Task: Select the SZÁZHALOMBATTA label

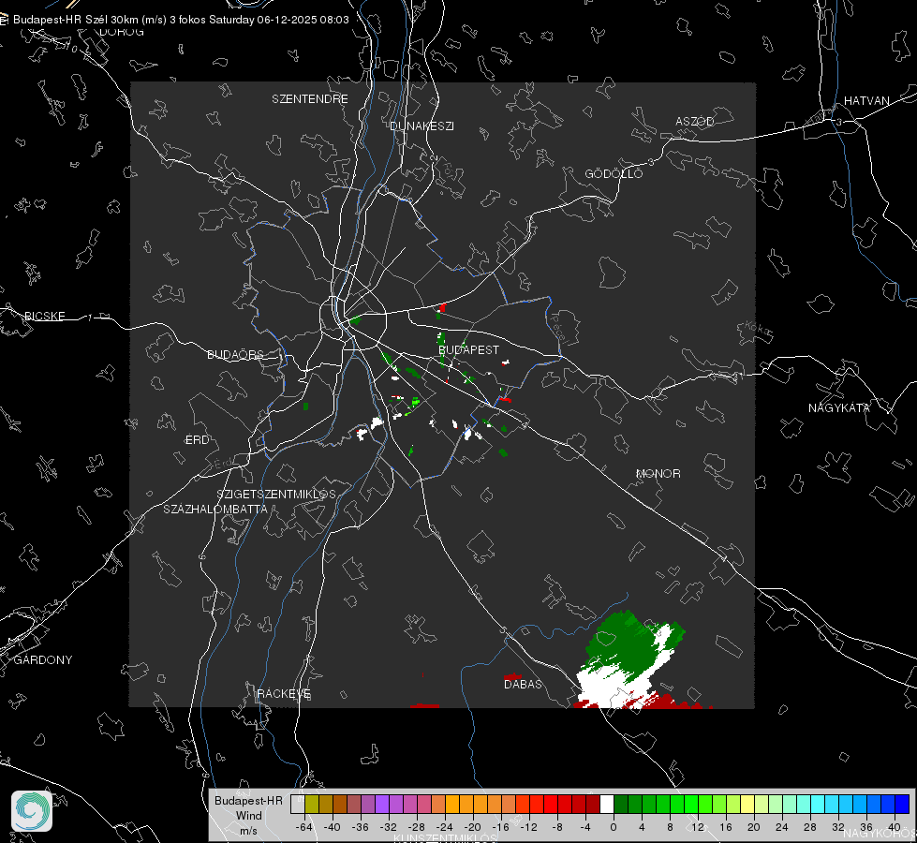Action: [x=215, y=509]
